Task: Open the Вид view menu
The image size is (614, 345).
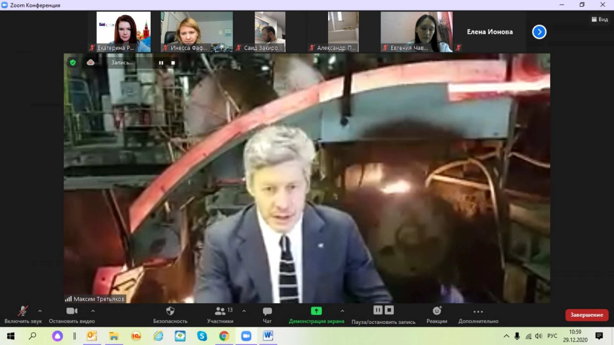Action: [x=600, y=20]
